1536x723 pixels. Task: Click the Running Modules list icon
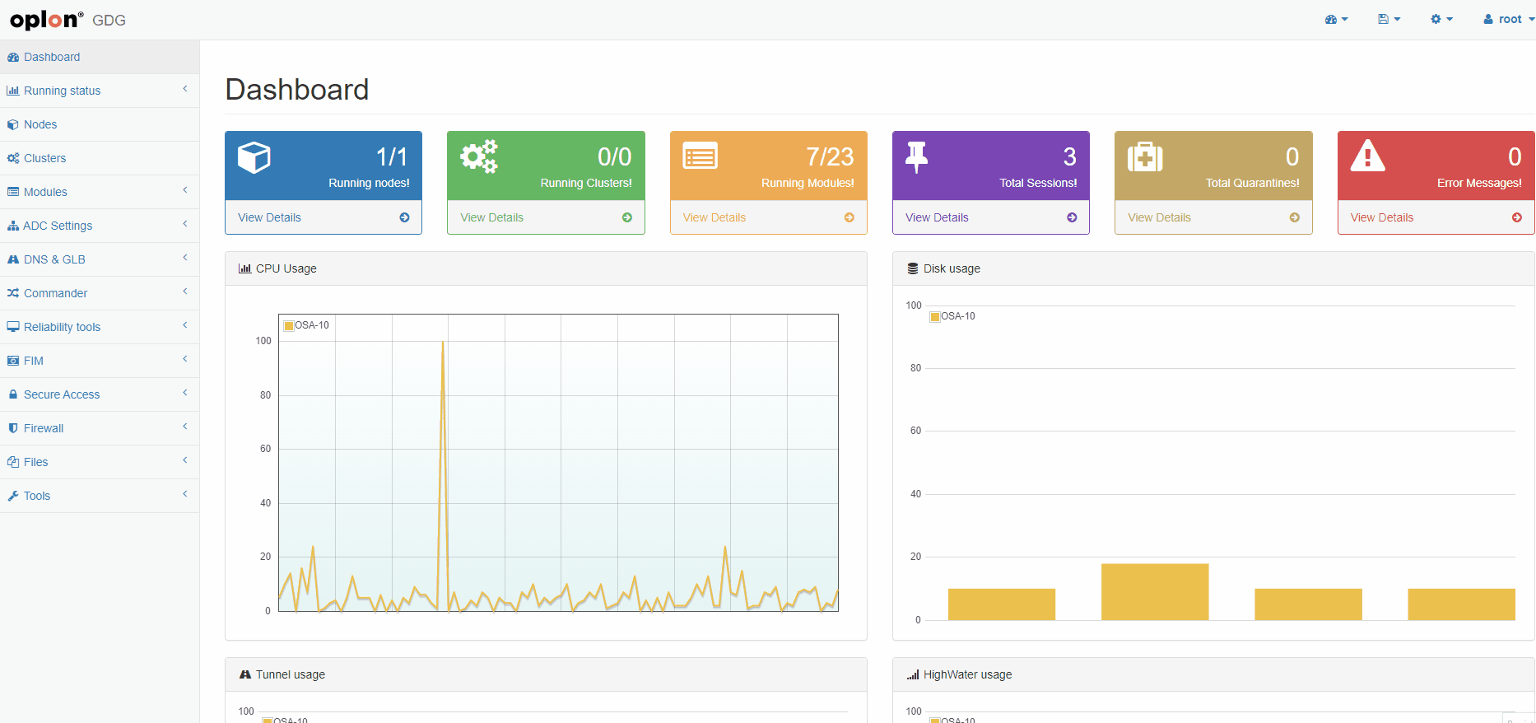(700, 156)
